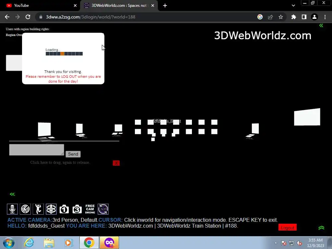Viewport: 332px width, 249px height.
Task: Click the purple mask app on taskbar
Action: pos(109,243)
